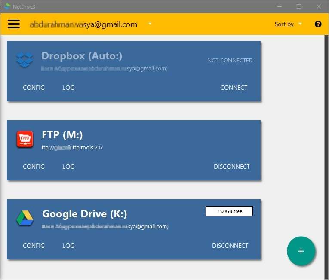Open CONFIG for FTP (M:) drive
Image resolution: width=329 pixels, height=280 pixels.
tap(34, 167)
